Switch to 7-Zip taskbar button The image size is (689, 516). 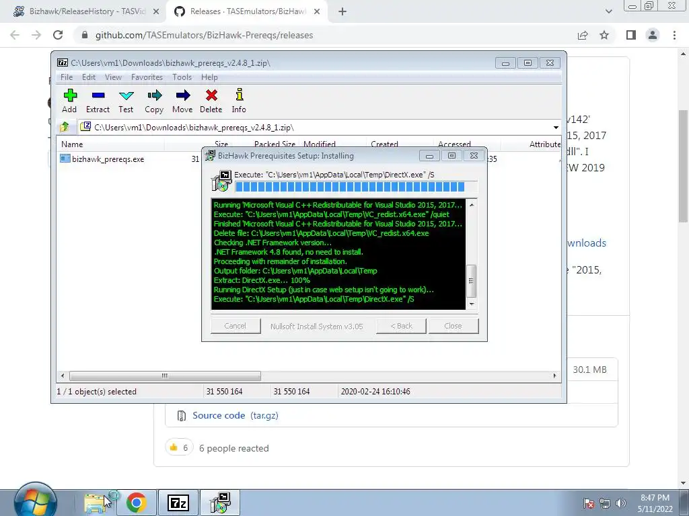pyautogui.click(x=178, y=503)
